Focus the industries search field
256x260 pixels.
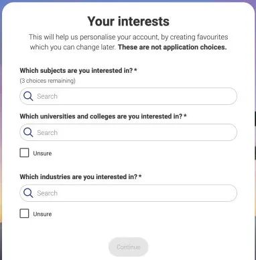pos(128,193)
